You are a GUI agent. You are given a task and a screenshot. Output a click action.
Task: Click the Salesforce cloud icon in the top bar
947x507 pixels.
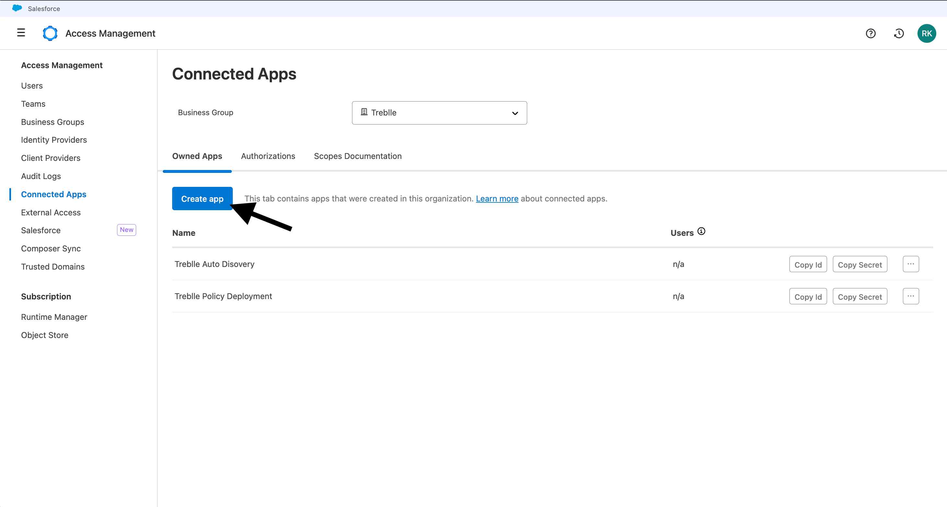tap(17, 8)
